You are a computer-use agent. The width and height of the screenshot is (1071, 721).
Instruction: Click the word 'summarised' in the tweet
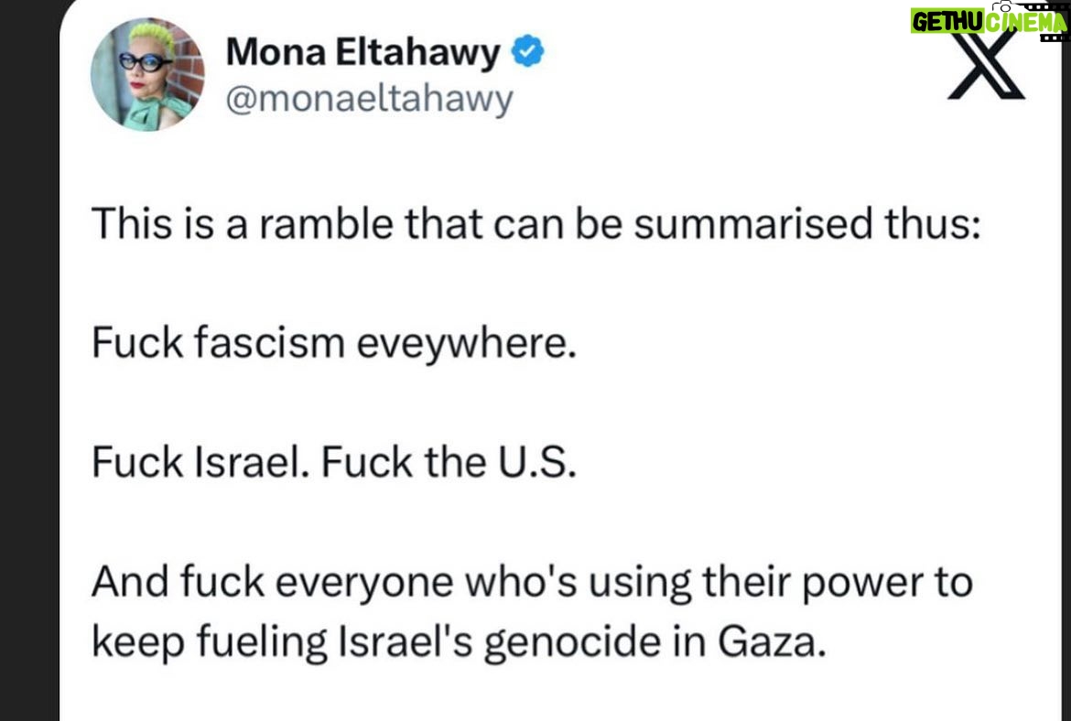click(752, 223)
